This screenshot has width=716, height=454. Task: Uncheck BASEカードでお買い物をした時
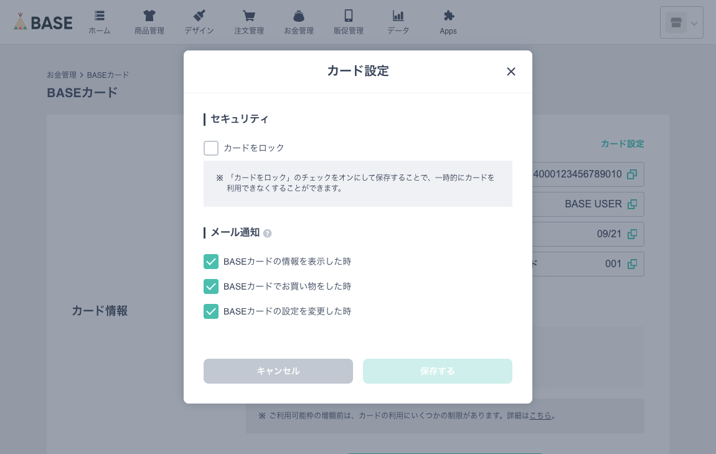point(211,286)
